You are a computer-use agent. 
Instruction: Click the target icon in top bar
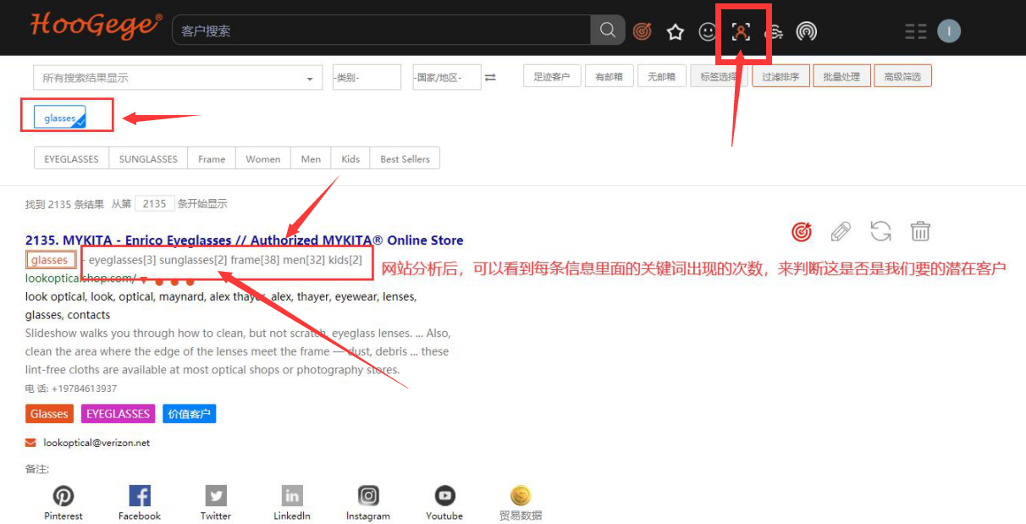pos(643,32)
